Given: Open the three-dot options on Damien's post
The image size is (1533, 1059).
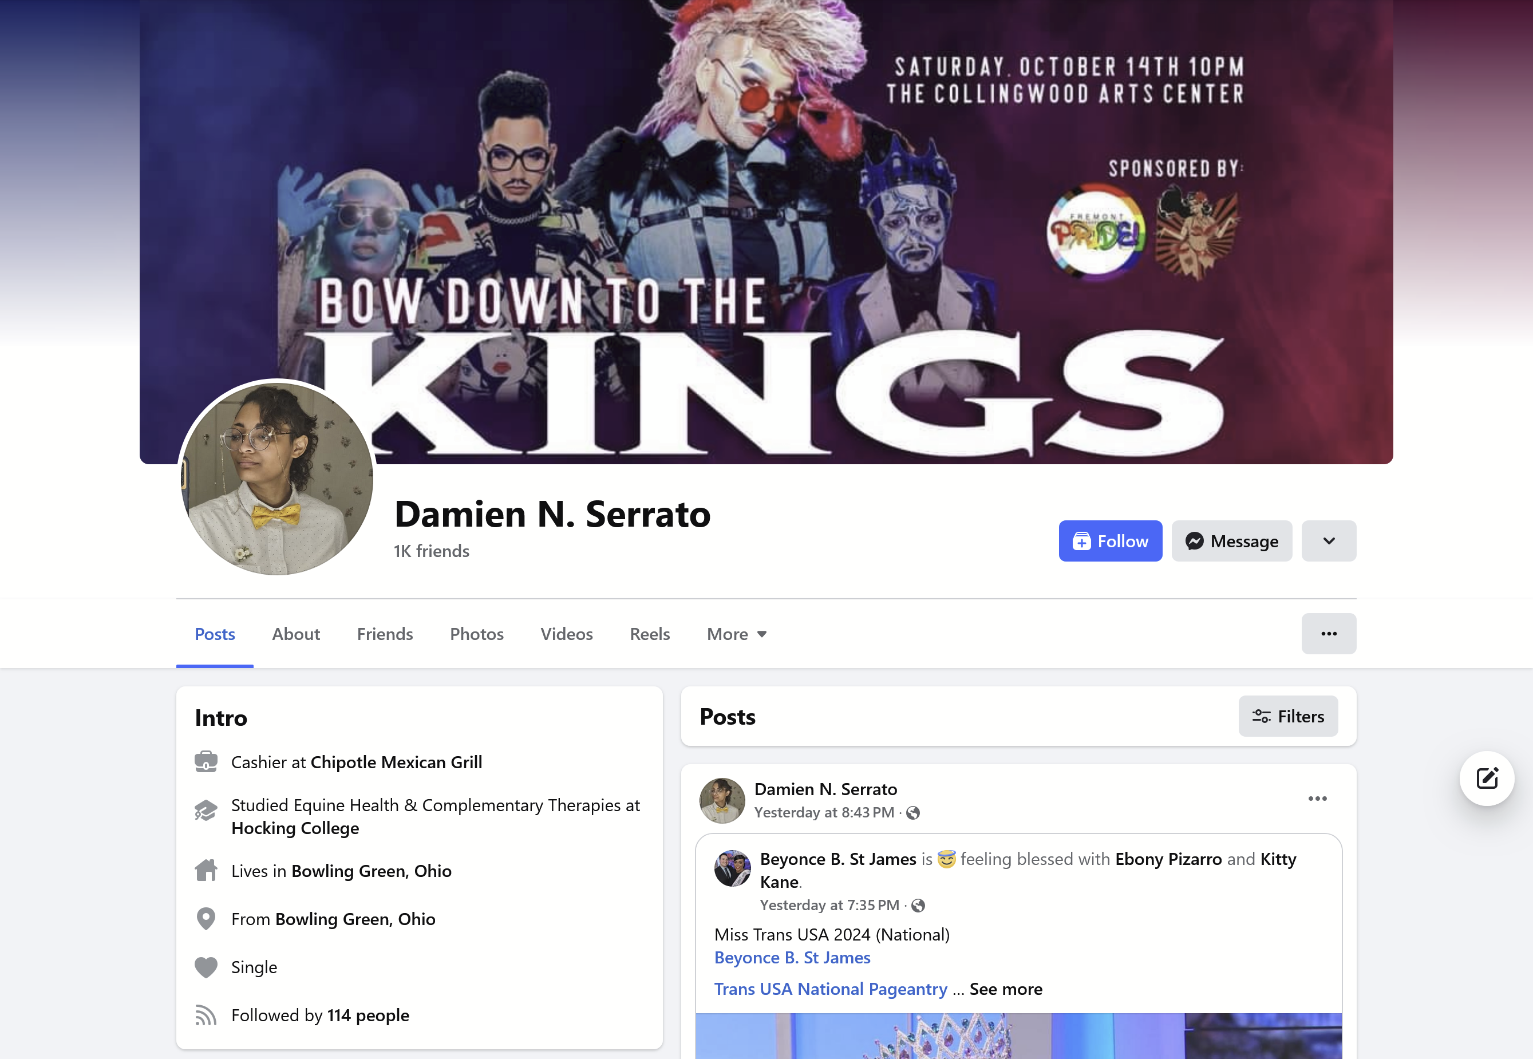Looking at the screenshot, I should [1317, 798].
